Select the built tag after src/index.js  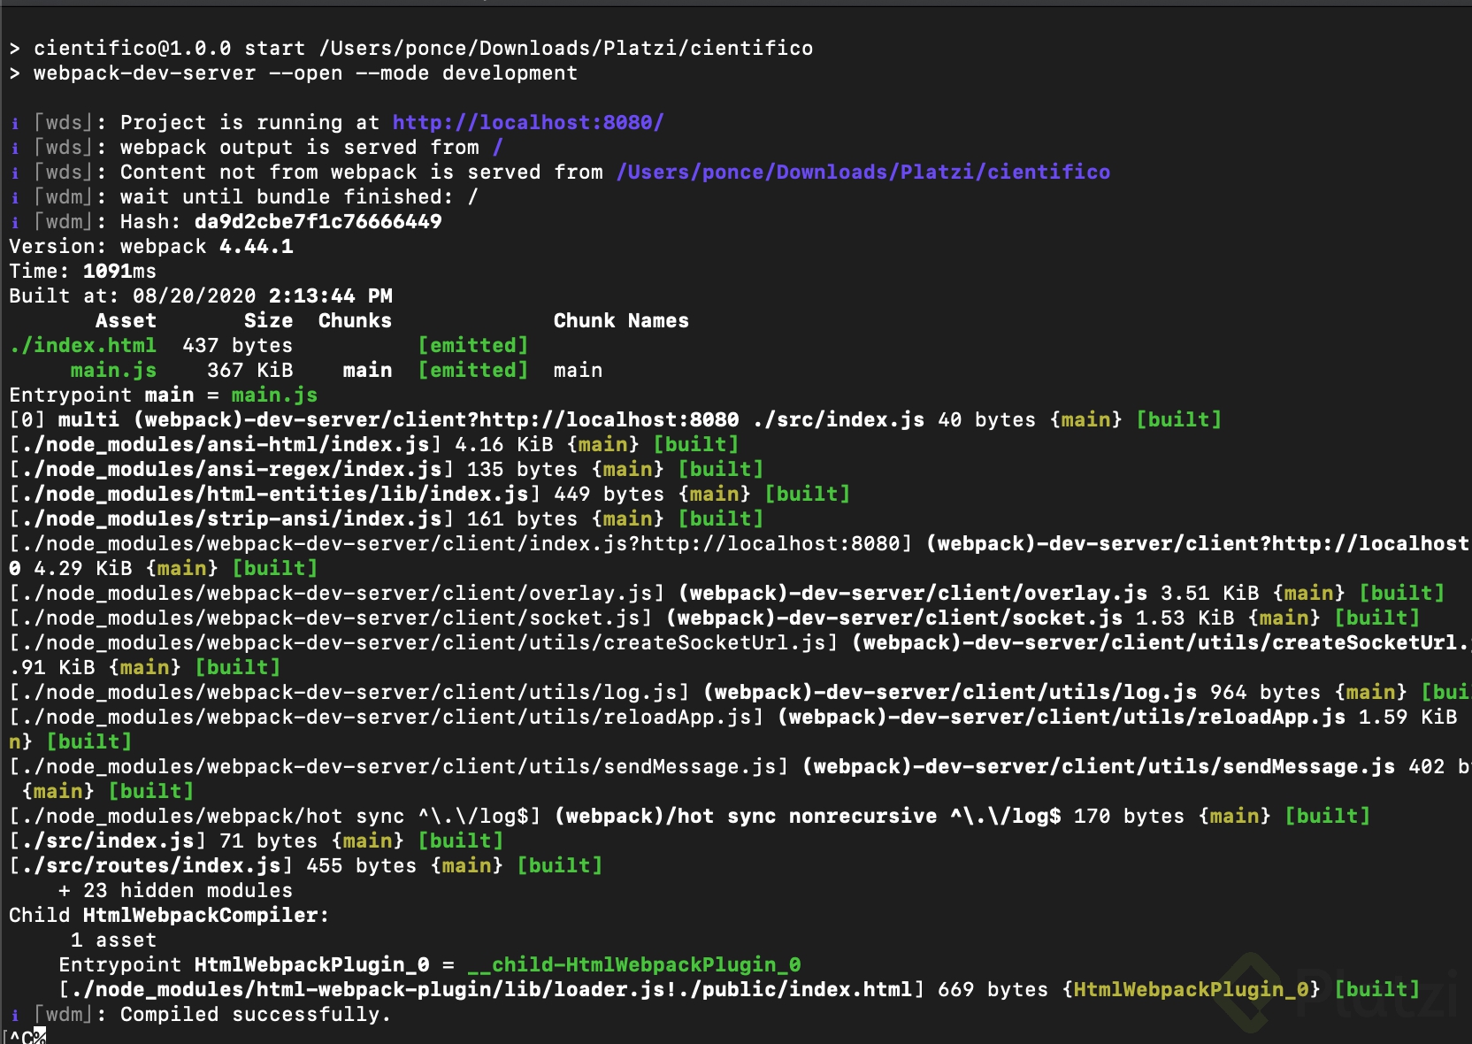point(460,841)
